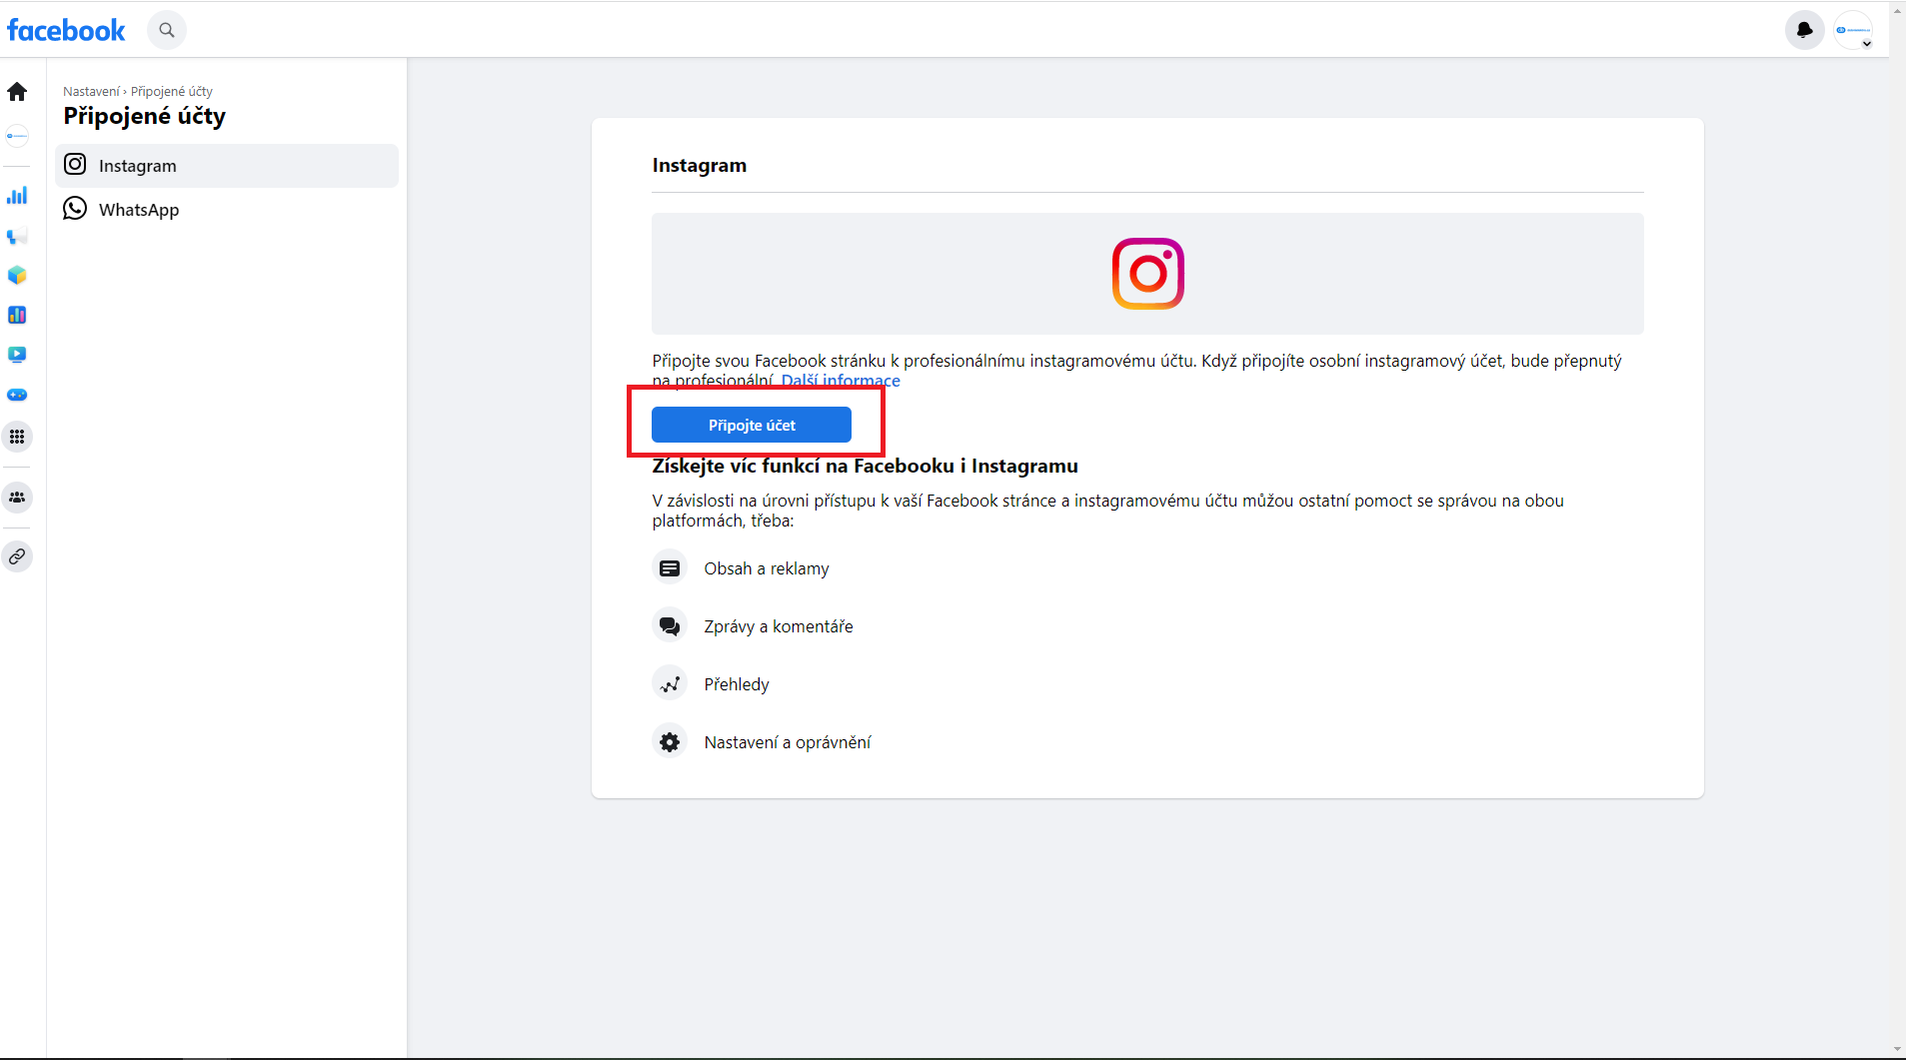Go to Home via the house icon
1906x1060 pixels.
[17, 92]
